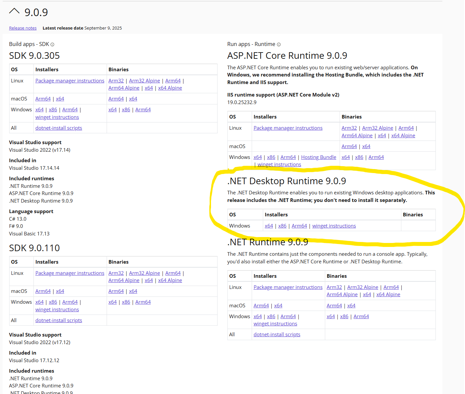Screen dimensions: 465x394
Task: Download SDK 9.0.110 Windows x86 binary
Action: [x=126, y=302]
